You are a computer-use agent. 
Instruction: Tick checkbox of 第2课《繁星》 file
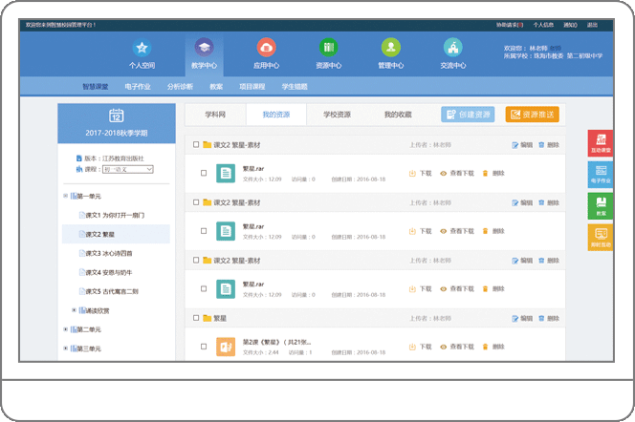(x=204, y=347)
